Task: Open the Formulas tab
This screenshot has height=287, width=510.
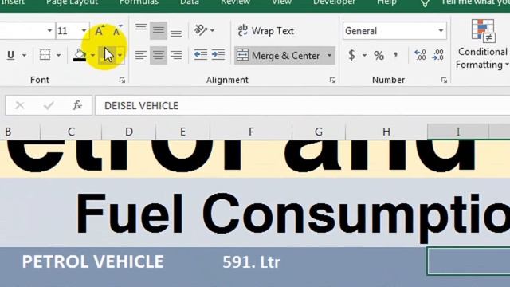Action: (x=139, y=2)
